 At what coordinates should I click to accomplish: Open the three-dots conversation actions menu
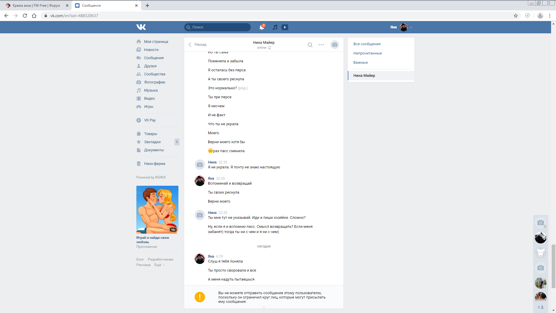pyautogui.click(x=321, y=45)
